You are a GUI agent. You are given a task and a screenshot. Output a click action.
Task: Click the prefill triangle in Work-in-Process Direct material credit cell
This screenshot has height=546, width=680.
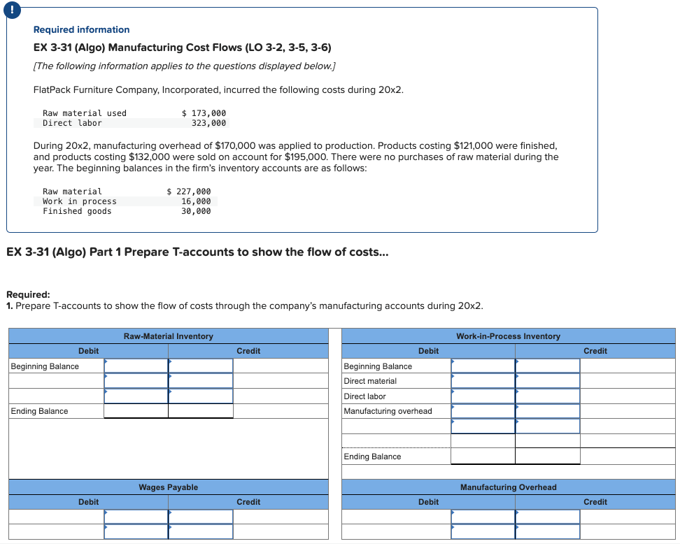click(x=518, y=377)
